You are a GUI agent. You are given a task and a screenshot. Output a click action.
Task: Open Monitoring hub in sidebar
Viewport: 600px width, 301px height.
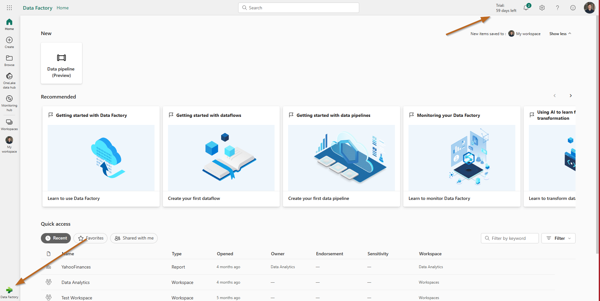click(9, 103)
